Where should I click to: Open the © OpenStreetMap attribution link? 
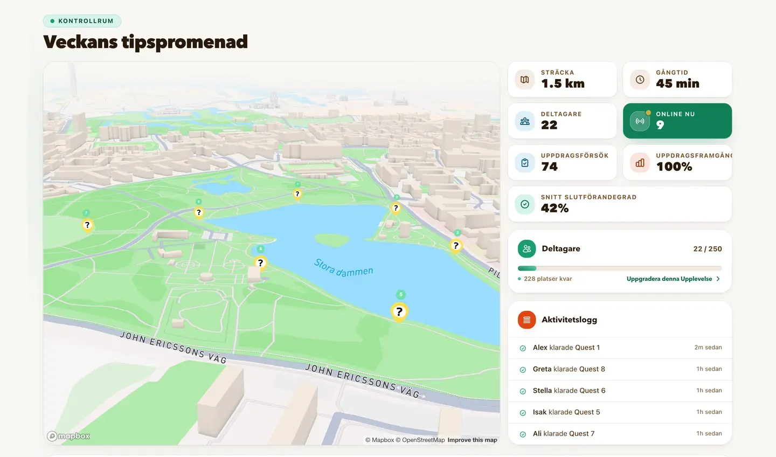tap(420, 440)
